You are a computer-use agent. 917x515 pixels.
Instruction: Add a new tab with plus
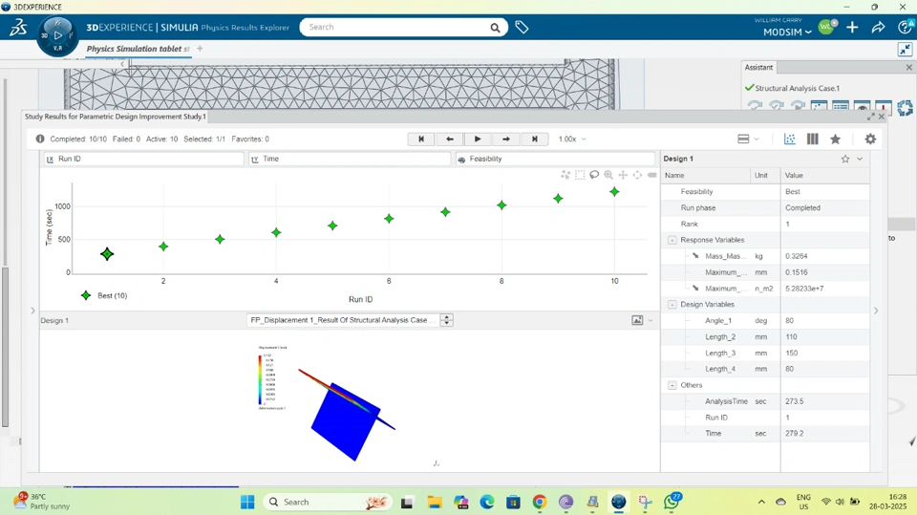[200, 49]
